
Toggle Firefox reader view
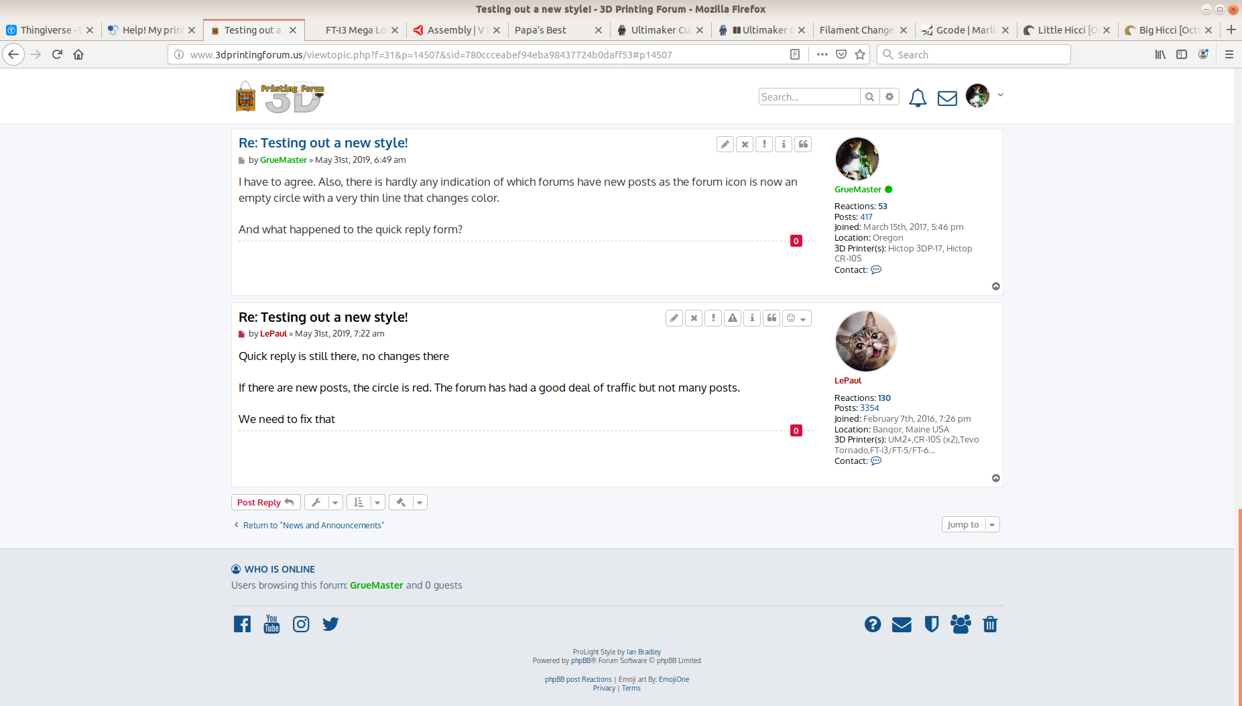click(x=795, y=54)
